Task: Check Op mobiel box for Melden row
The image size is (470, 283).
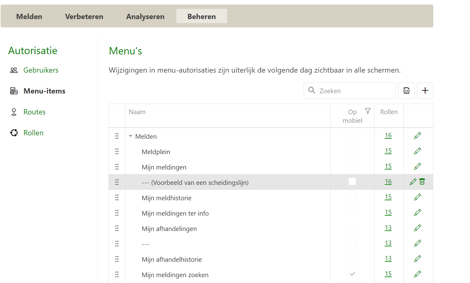Action: pos(352,136)
